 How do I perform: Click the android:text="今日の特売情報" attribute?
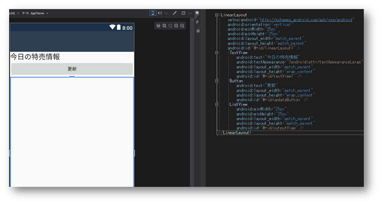pos(268,58)
